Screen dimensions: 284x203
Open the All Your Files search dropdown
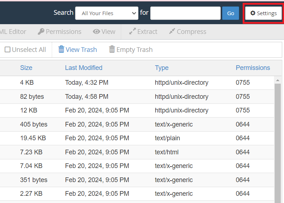pyautogui.click(x=106, y=13)
